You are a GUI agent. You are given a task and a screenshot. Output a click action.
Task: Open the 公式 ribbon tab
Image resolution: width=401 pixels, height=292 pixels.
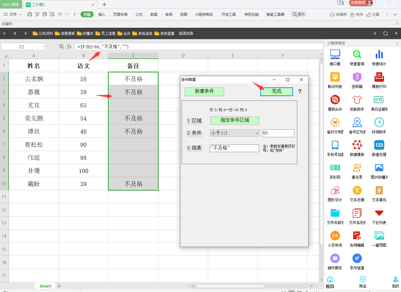click(139, 14)
